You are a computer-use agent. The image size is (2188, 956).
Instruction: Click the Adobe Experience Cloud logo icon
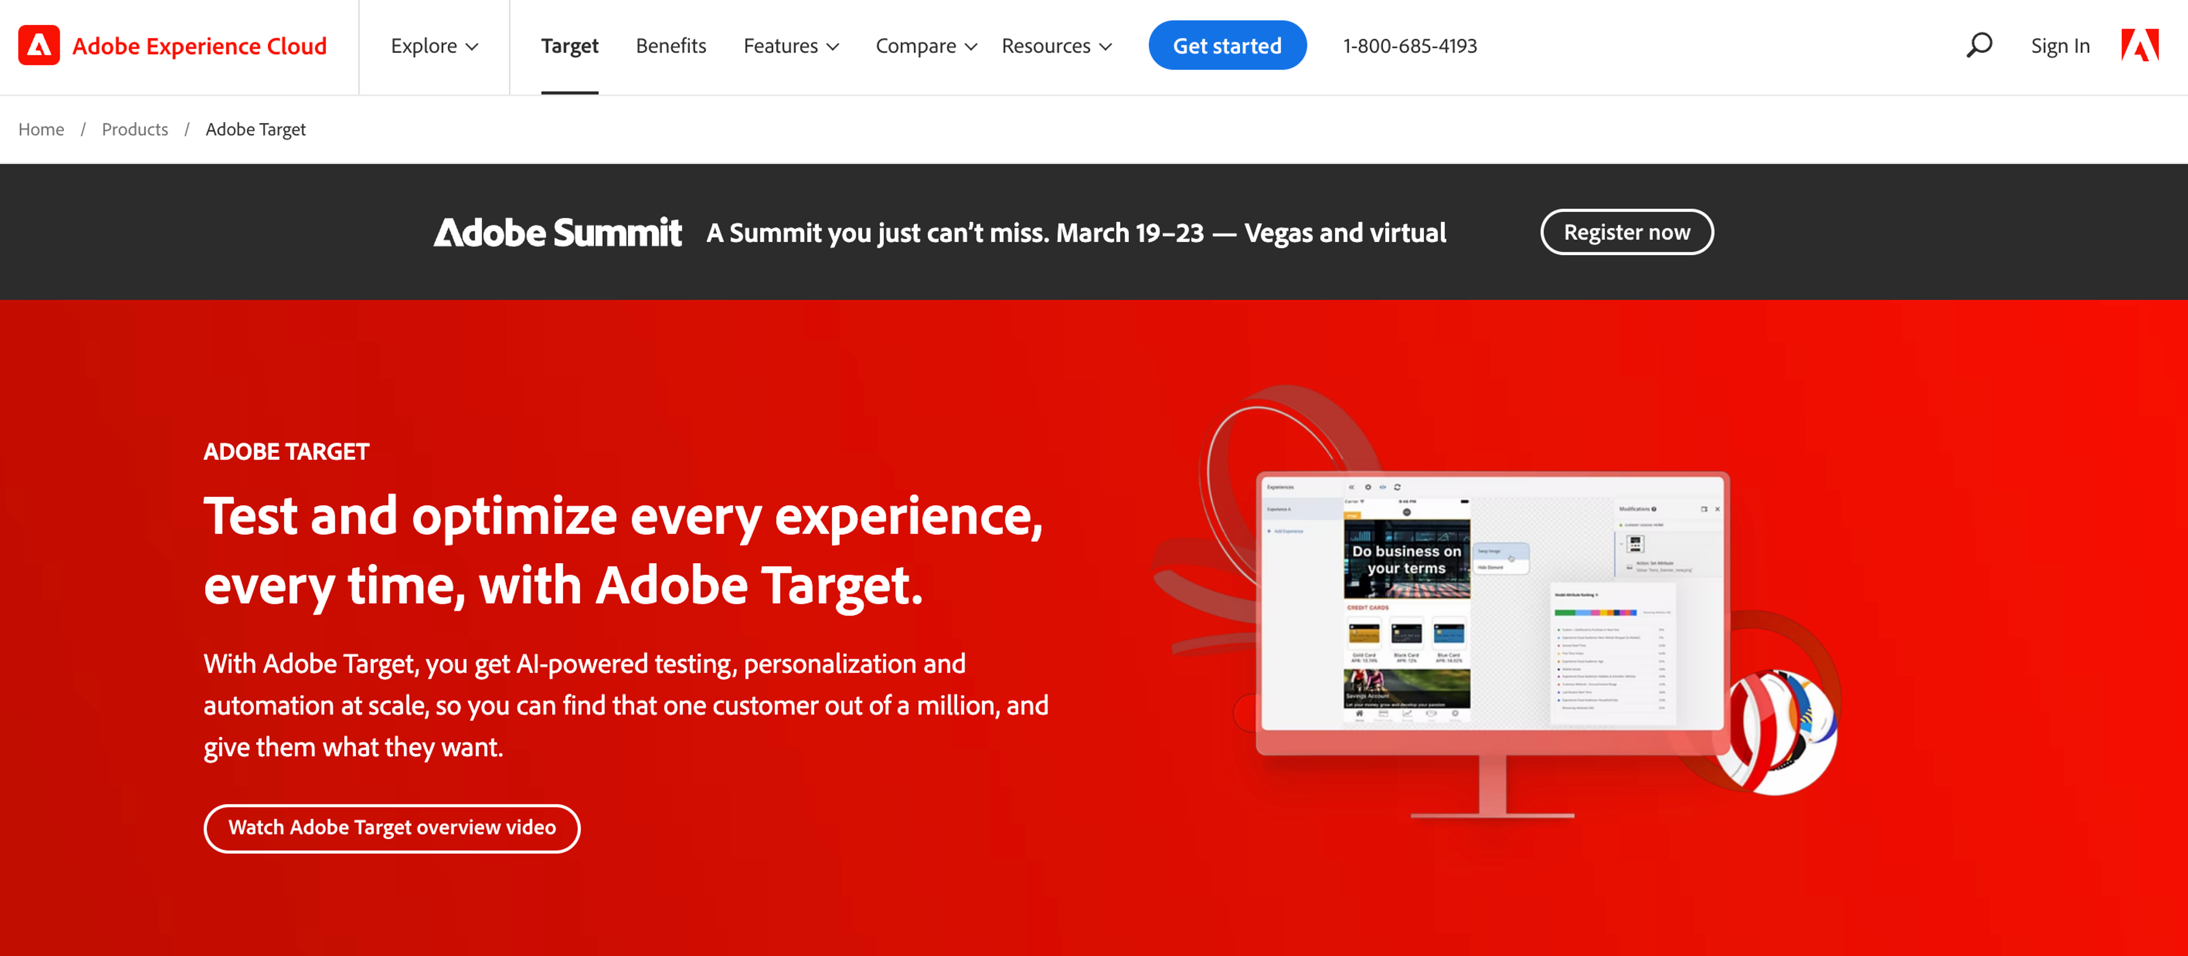click(39, 46)
